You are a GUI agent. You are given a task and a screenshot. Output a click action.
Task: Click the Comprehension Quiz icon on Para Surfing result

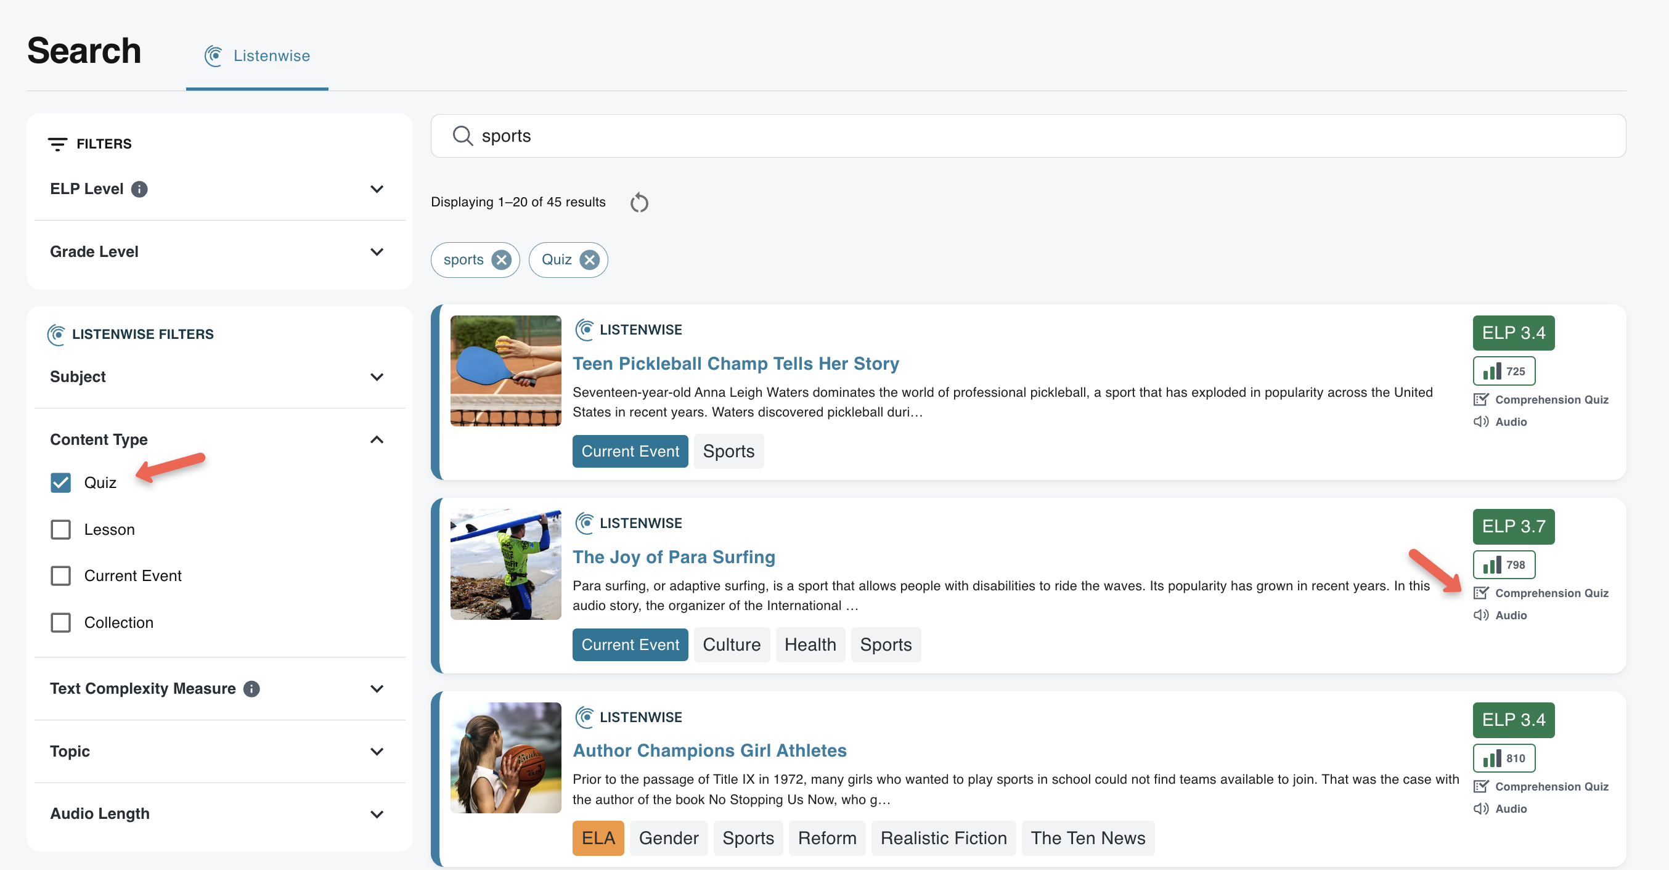[1481, 593]
